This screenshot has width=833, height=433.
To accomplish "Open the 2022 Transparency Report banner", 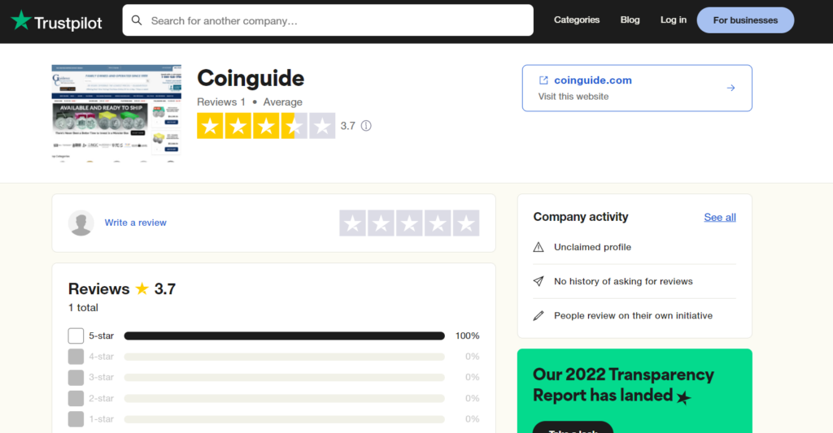I will click(635, 391).
